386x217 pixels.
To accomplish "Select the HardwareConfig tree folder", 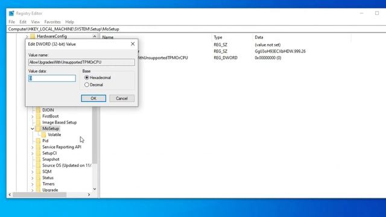I will click(52, 36).
